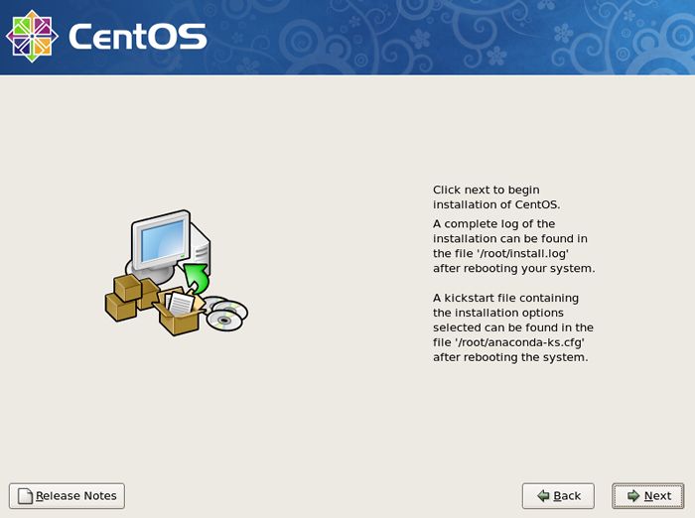Click the CentOS pinwheel logo
This screenshot has width=695, height=518.
(x=32, y=36)
